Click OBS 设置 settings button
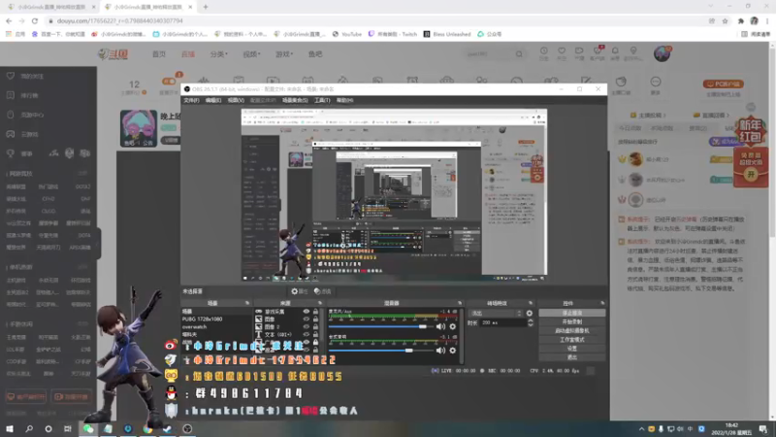 click(x=572, y=349)
